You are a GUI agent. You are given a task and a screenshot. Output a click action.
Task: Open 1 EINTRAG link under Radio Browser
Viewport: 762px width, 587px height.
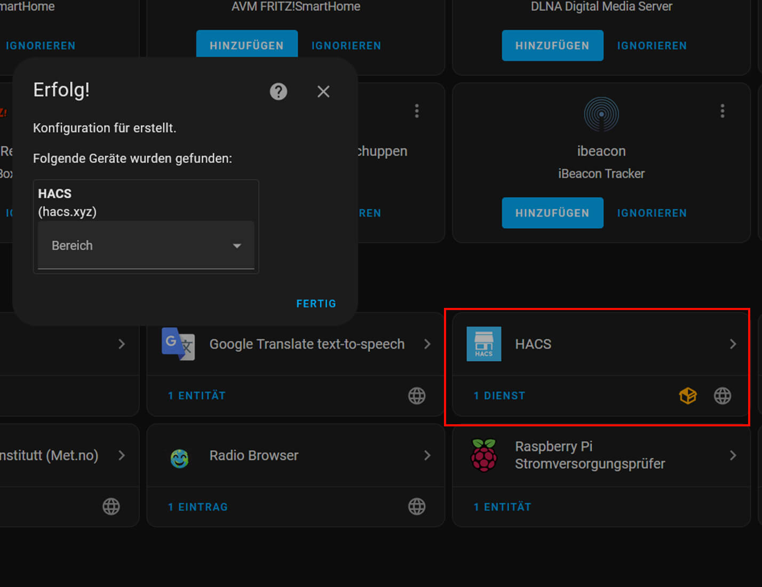coord(197,507)
